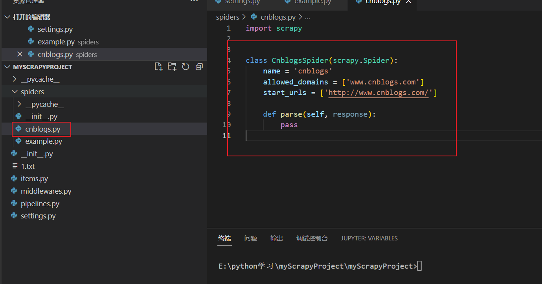Open the root-level __init__.py file

(104, 154)
